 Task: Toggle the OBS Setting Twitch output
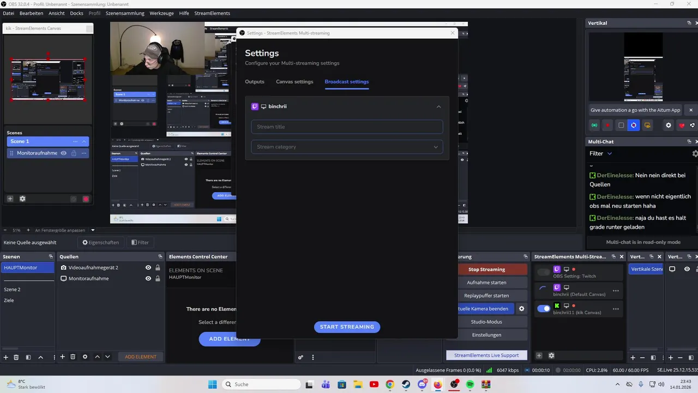(544, 272)
